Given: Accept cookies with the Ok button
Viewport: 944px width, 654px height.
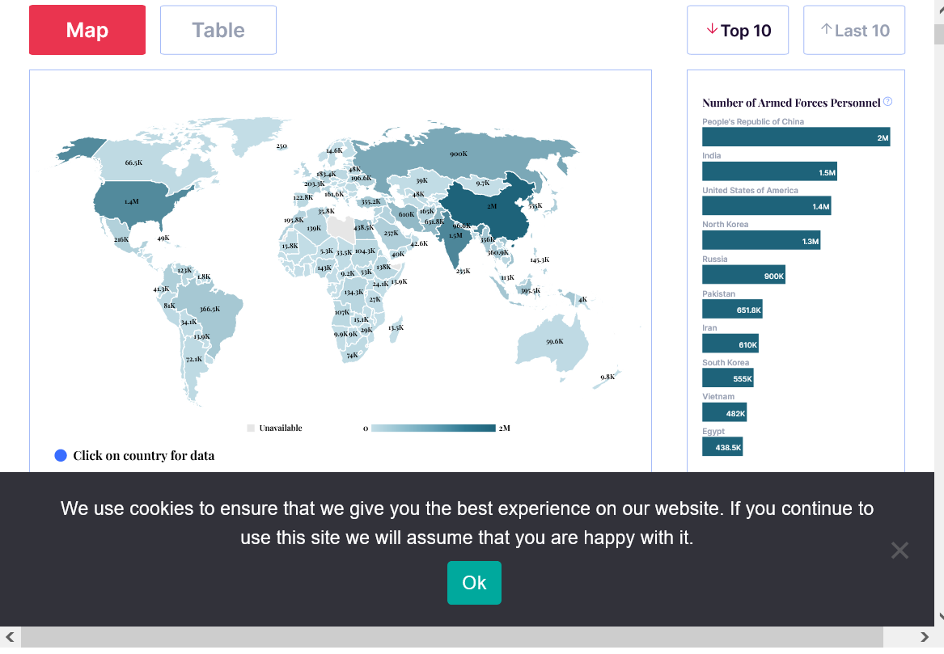Looking at the screenshot, I should click(x=474, y=583).
